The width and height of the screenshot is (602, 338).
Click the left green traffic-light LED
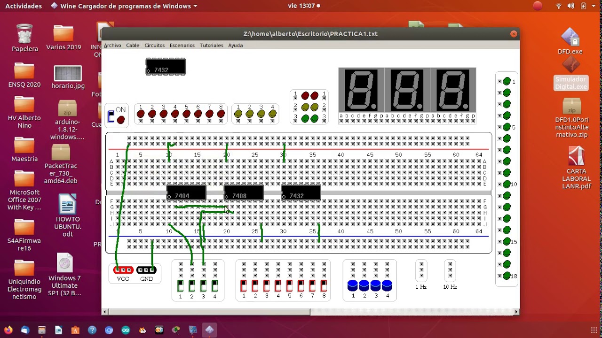[305, 118]
